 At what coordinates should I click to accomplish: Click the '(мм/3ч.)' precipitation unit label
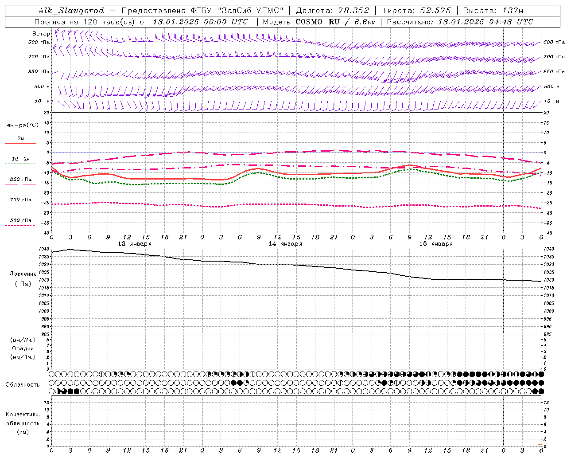23,340
